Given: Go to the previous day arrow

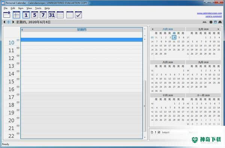Looking at the screenshot, I should (4, 22).
